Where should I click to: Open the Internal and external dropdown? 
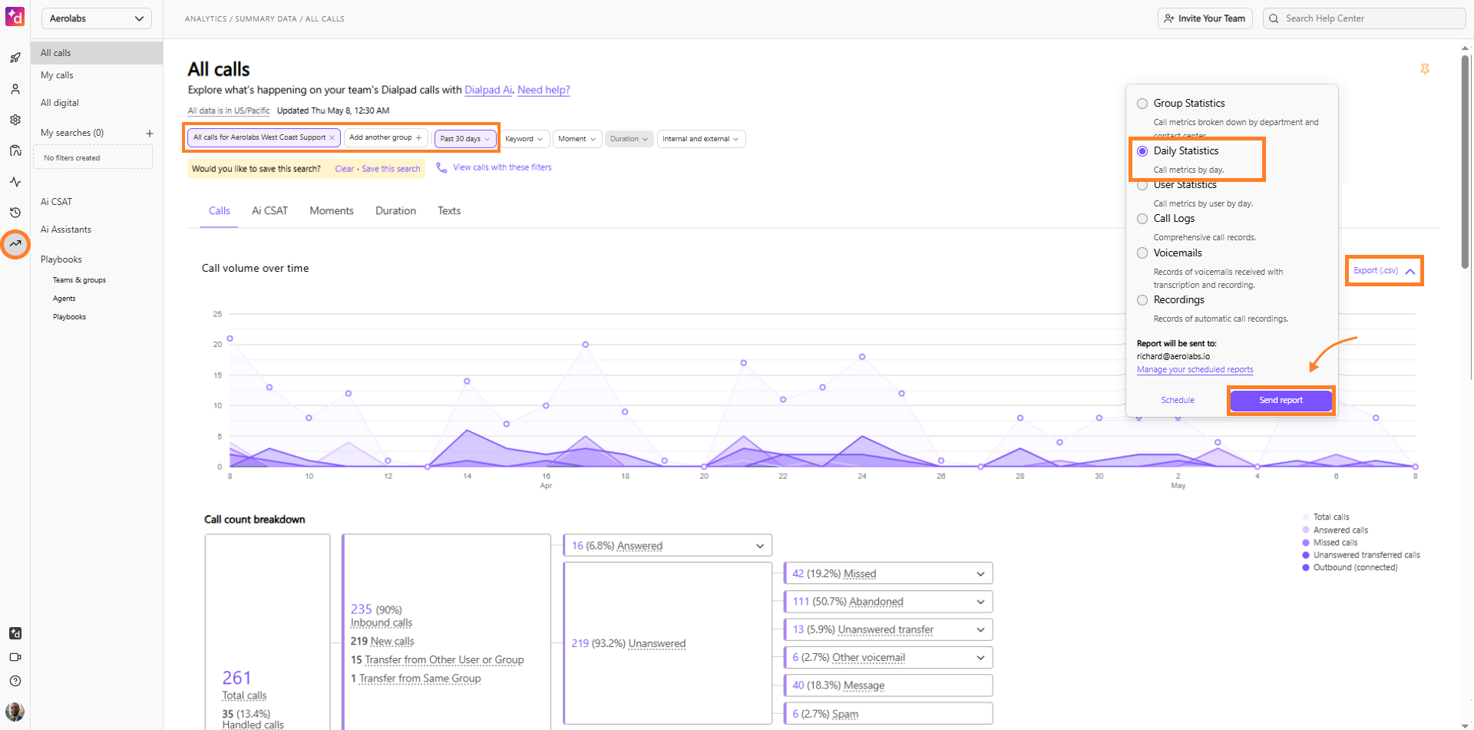[x=701, y=139]
